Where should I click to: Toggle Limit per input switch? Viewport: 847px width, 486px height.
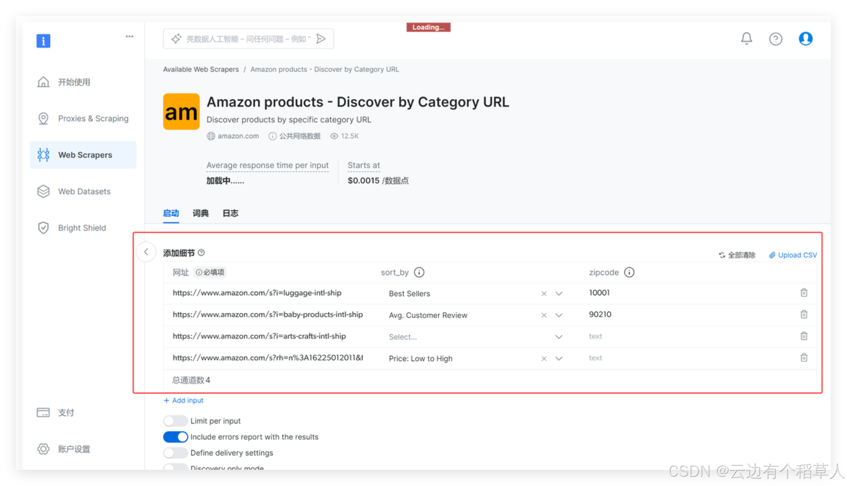pyautogui.click(x=175, y=421)
